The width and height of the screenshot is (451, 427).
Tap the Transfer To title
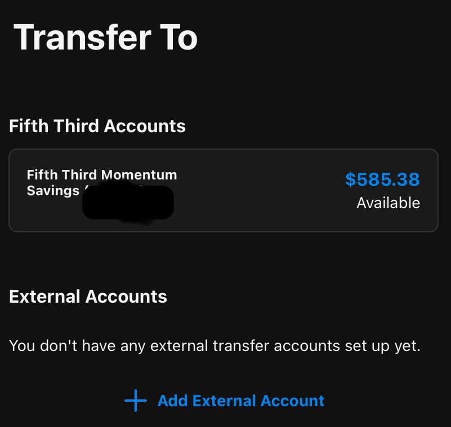click(107, 37)
